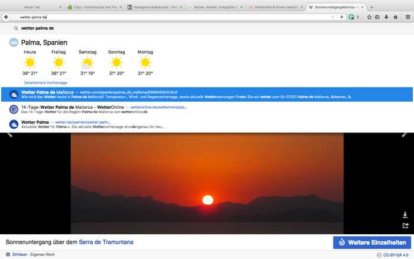Click the Sonntag sun weather icon
This screenshot has height=259, width=414.
117,63
